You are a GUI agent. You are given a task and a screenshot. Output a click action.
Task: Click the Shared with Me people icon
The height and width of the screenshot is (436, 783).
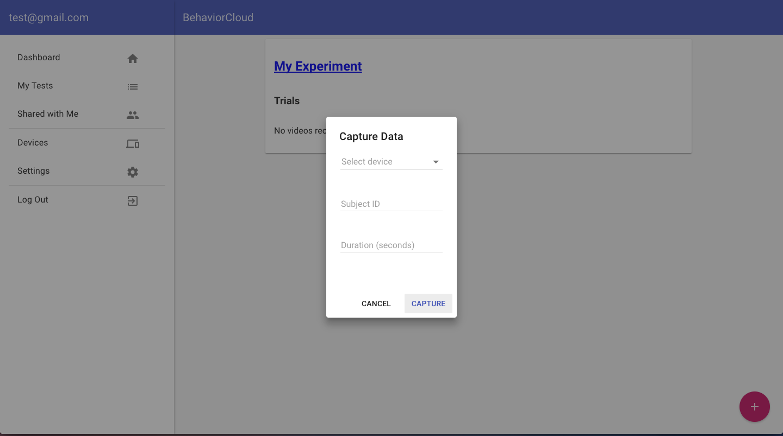tap(133, 115)
